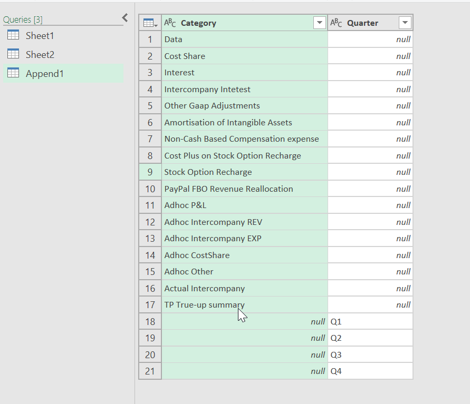The height and width of the screenshot is (404, 470).
Task: Click the Append1 query table icon
Action: (x=14, y=72)
